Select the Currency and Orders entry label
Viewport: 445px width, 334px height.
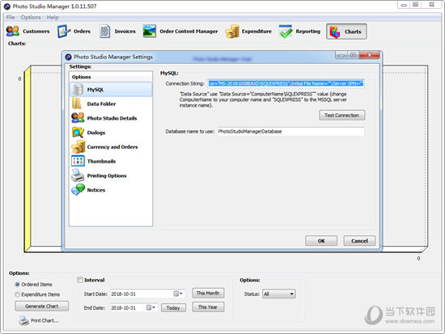coord(112,147)
